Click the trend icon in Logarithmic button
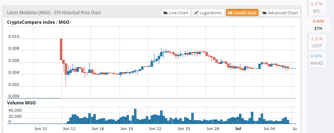The image size is (334, 133). point(196,13)
